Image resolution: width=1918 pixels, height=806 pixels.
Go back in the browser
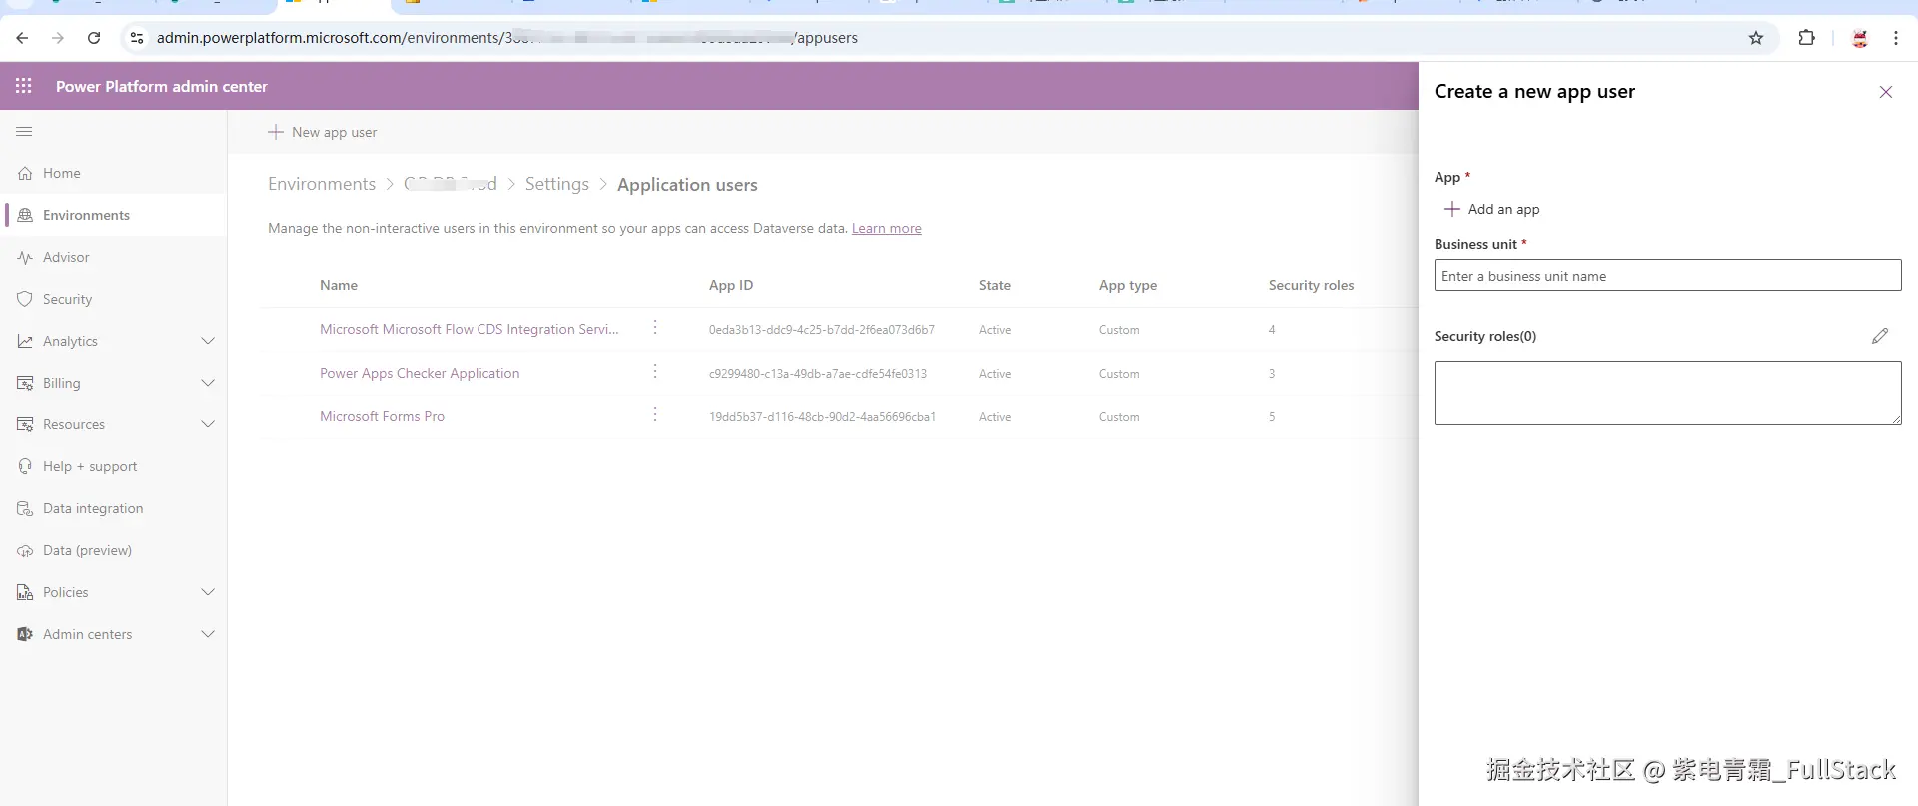tap(22, 38)
